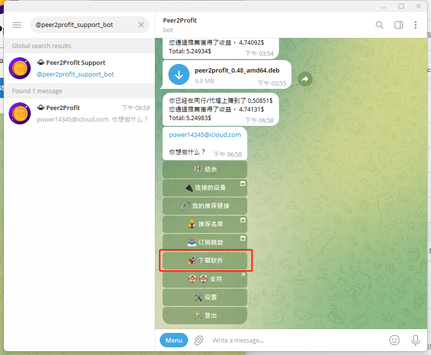Open the three-dot chat options menu
This screenshot has height=355, width=431.
[x=415, y=25]
